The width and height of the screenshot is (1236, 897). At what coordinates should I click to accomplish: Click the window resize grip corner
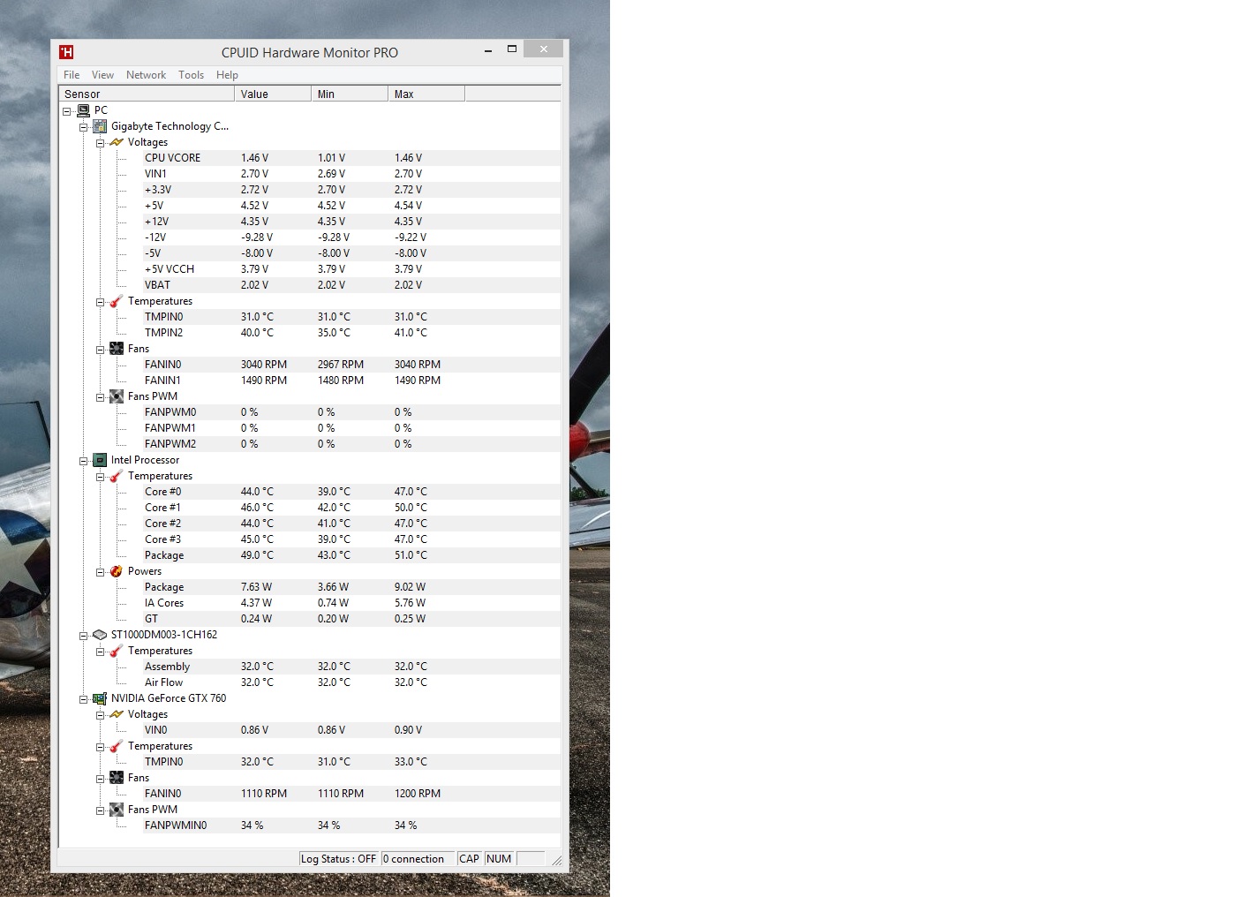(x=556, y=860)
